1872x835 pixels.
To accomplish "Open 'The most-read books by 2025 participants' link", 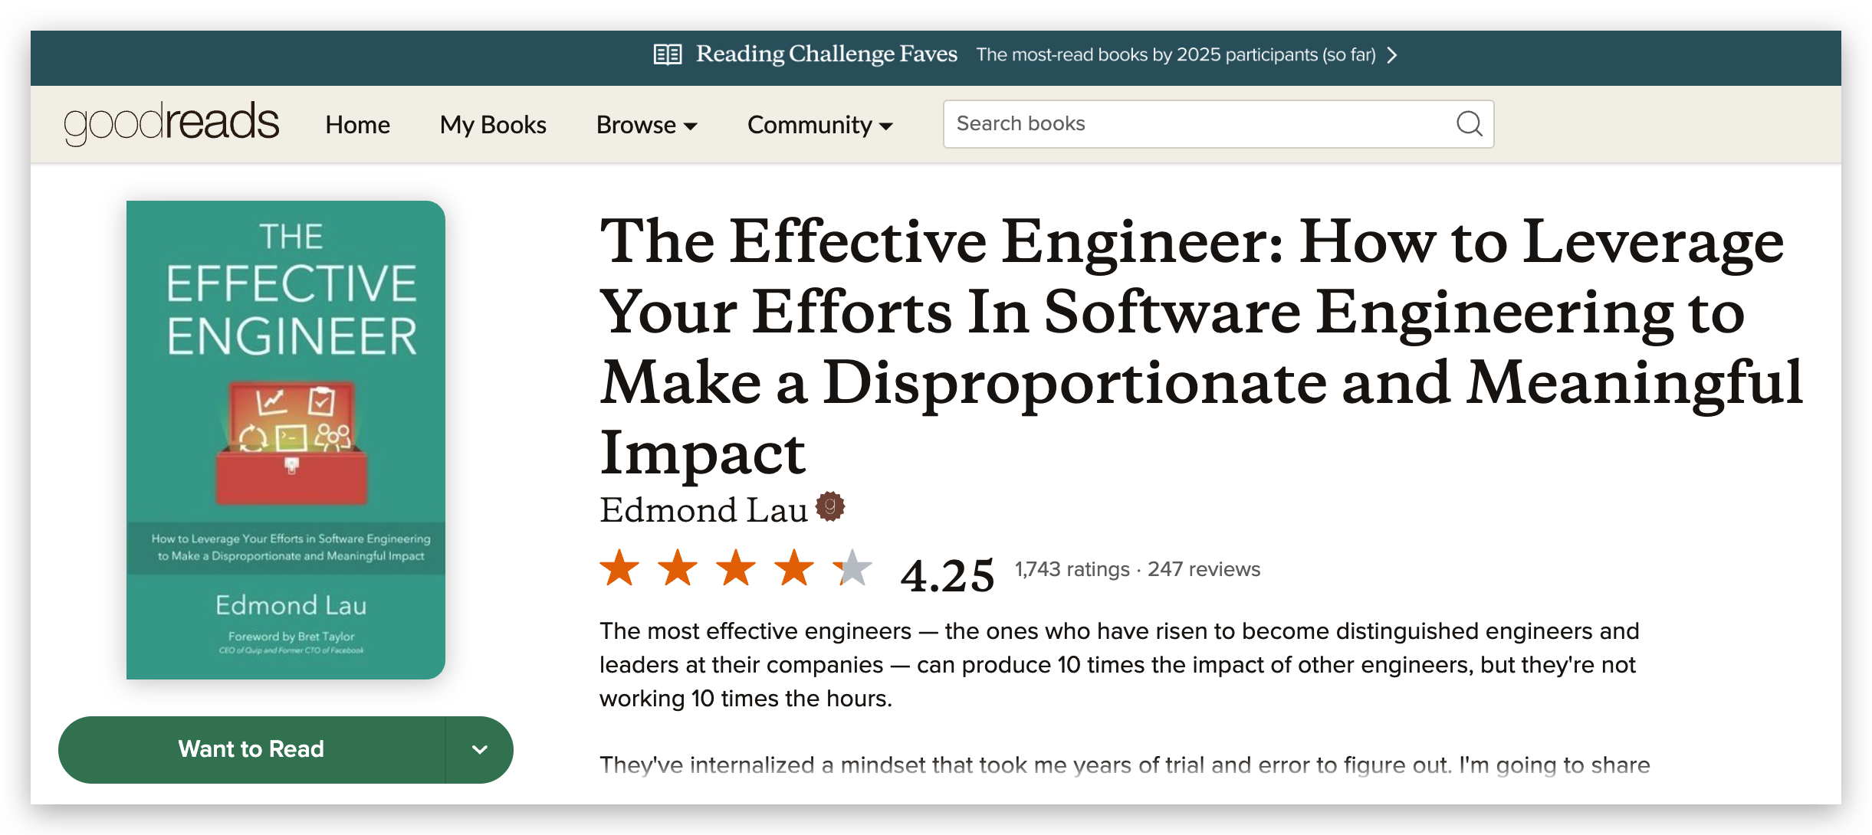I will pos(1176,55).
